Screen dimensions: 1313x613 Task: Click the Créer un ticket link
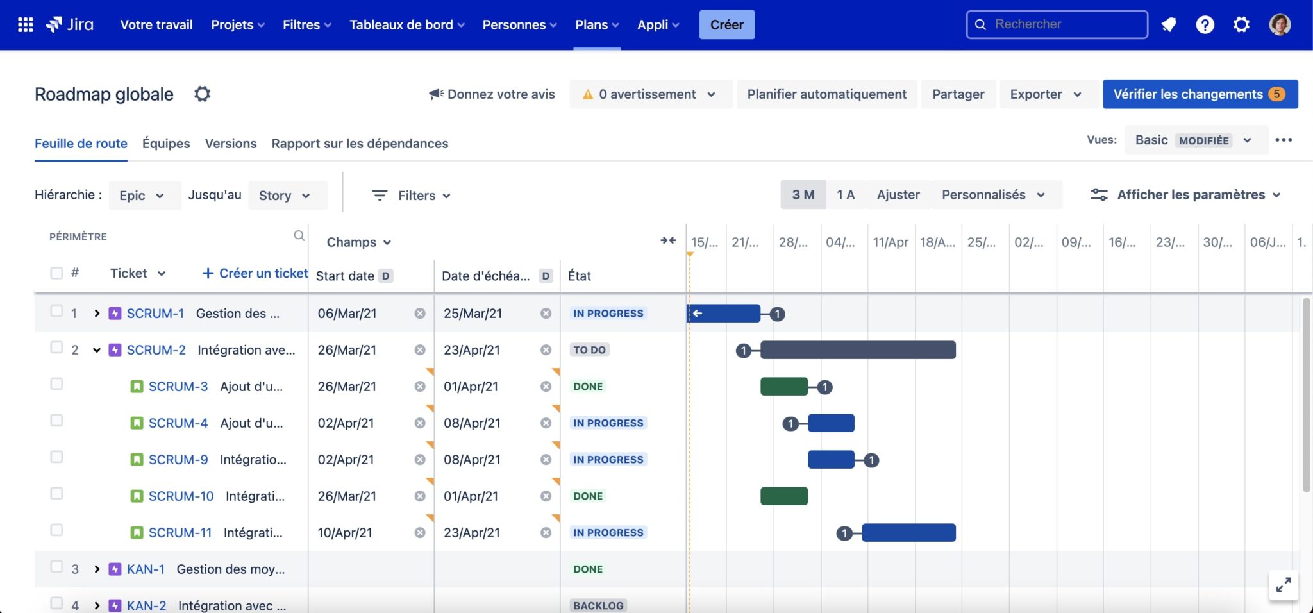coord(255,273)
